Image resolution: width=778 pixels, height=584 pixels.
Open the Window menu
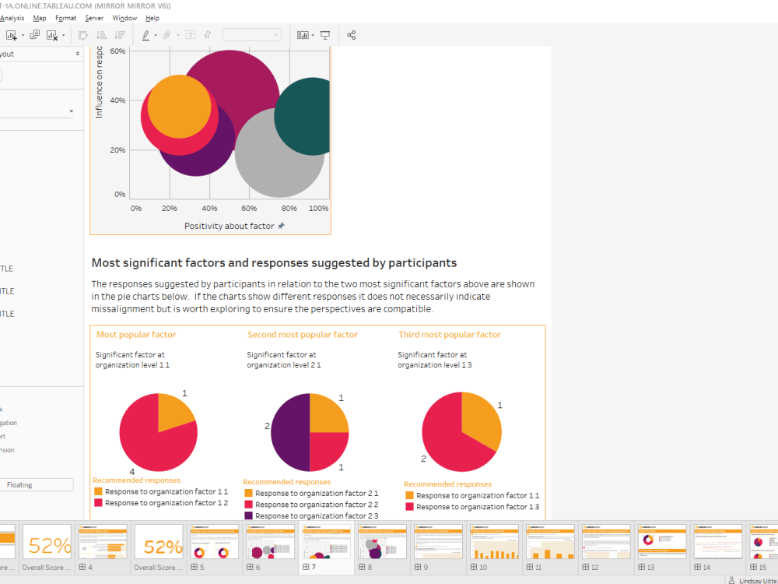tap(124, 18)
